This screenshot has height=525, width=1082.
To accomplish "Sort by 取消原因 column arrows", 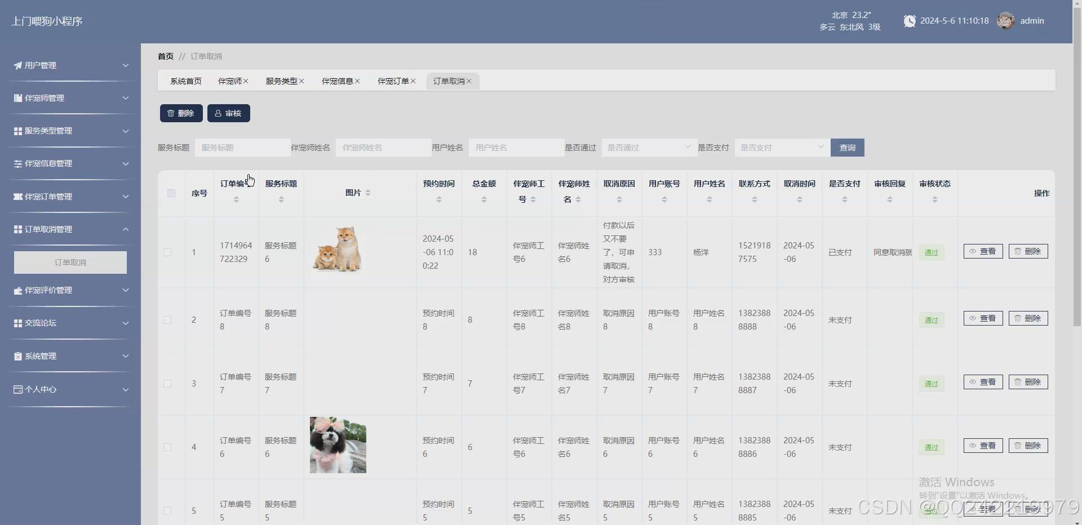I will (x=619, y=199).
